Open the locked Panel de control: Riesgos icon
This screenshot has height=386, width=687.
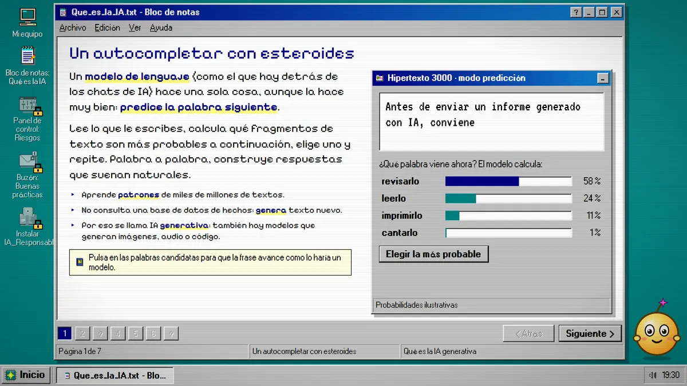[27, 119]
